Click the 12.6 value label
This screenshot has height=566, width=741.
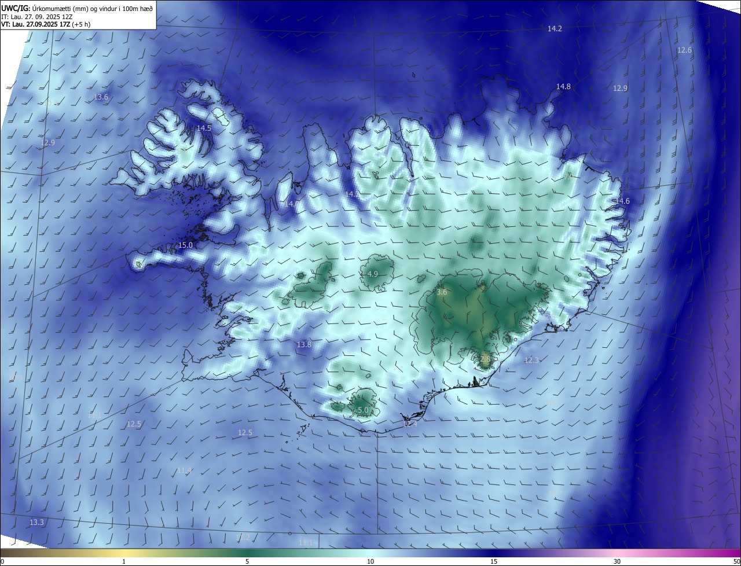(684, 50)
